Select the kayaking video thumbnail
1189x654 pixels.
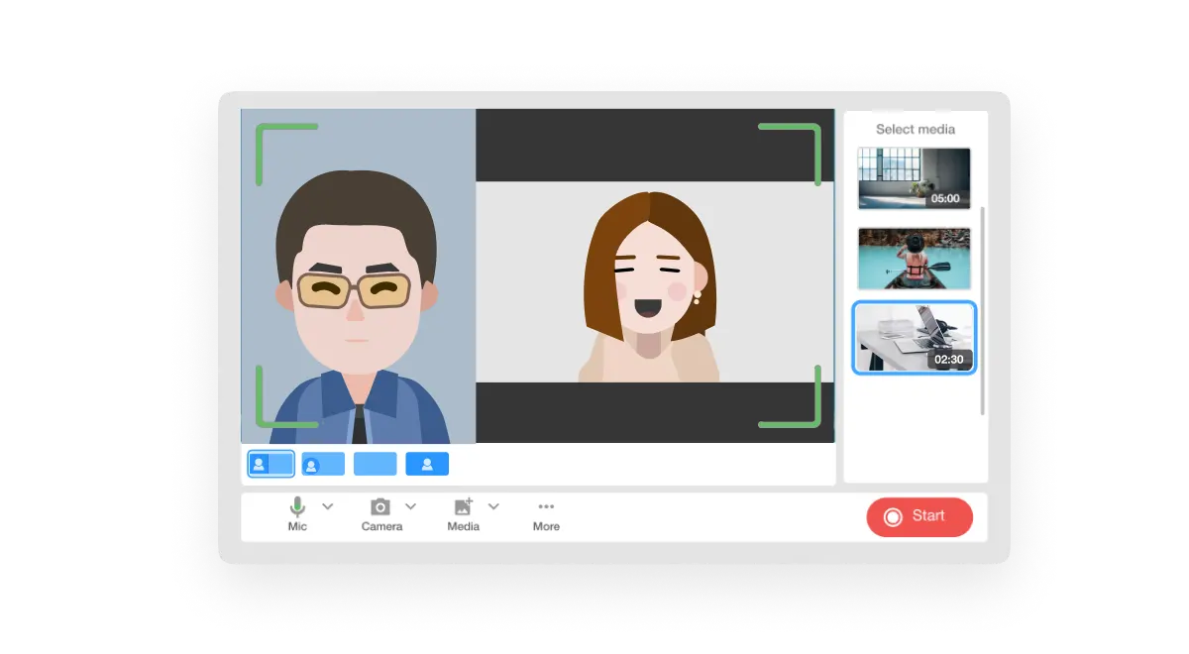[914, 259]
